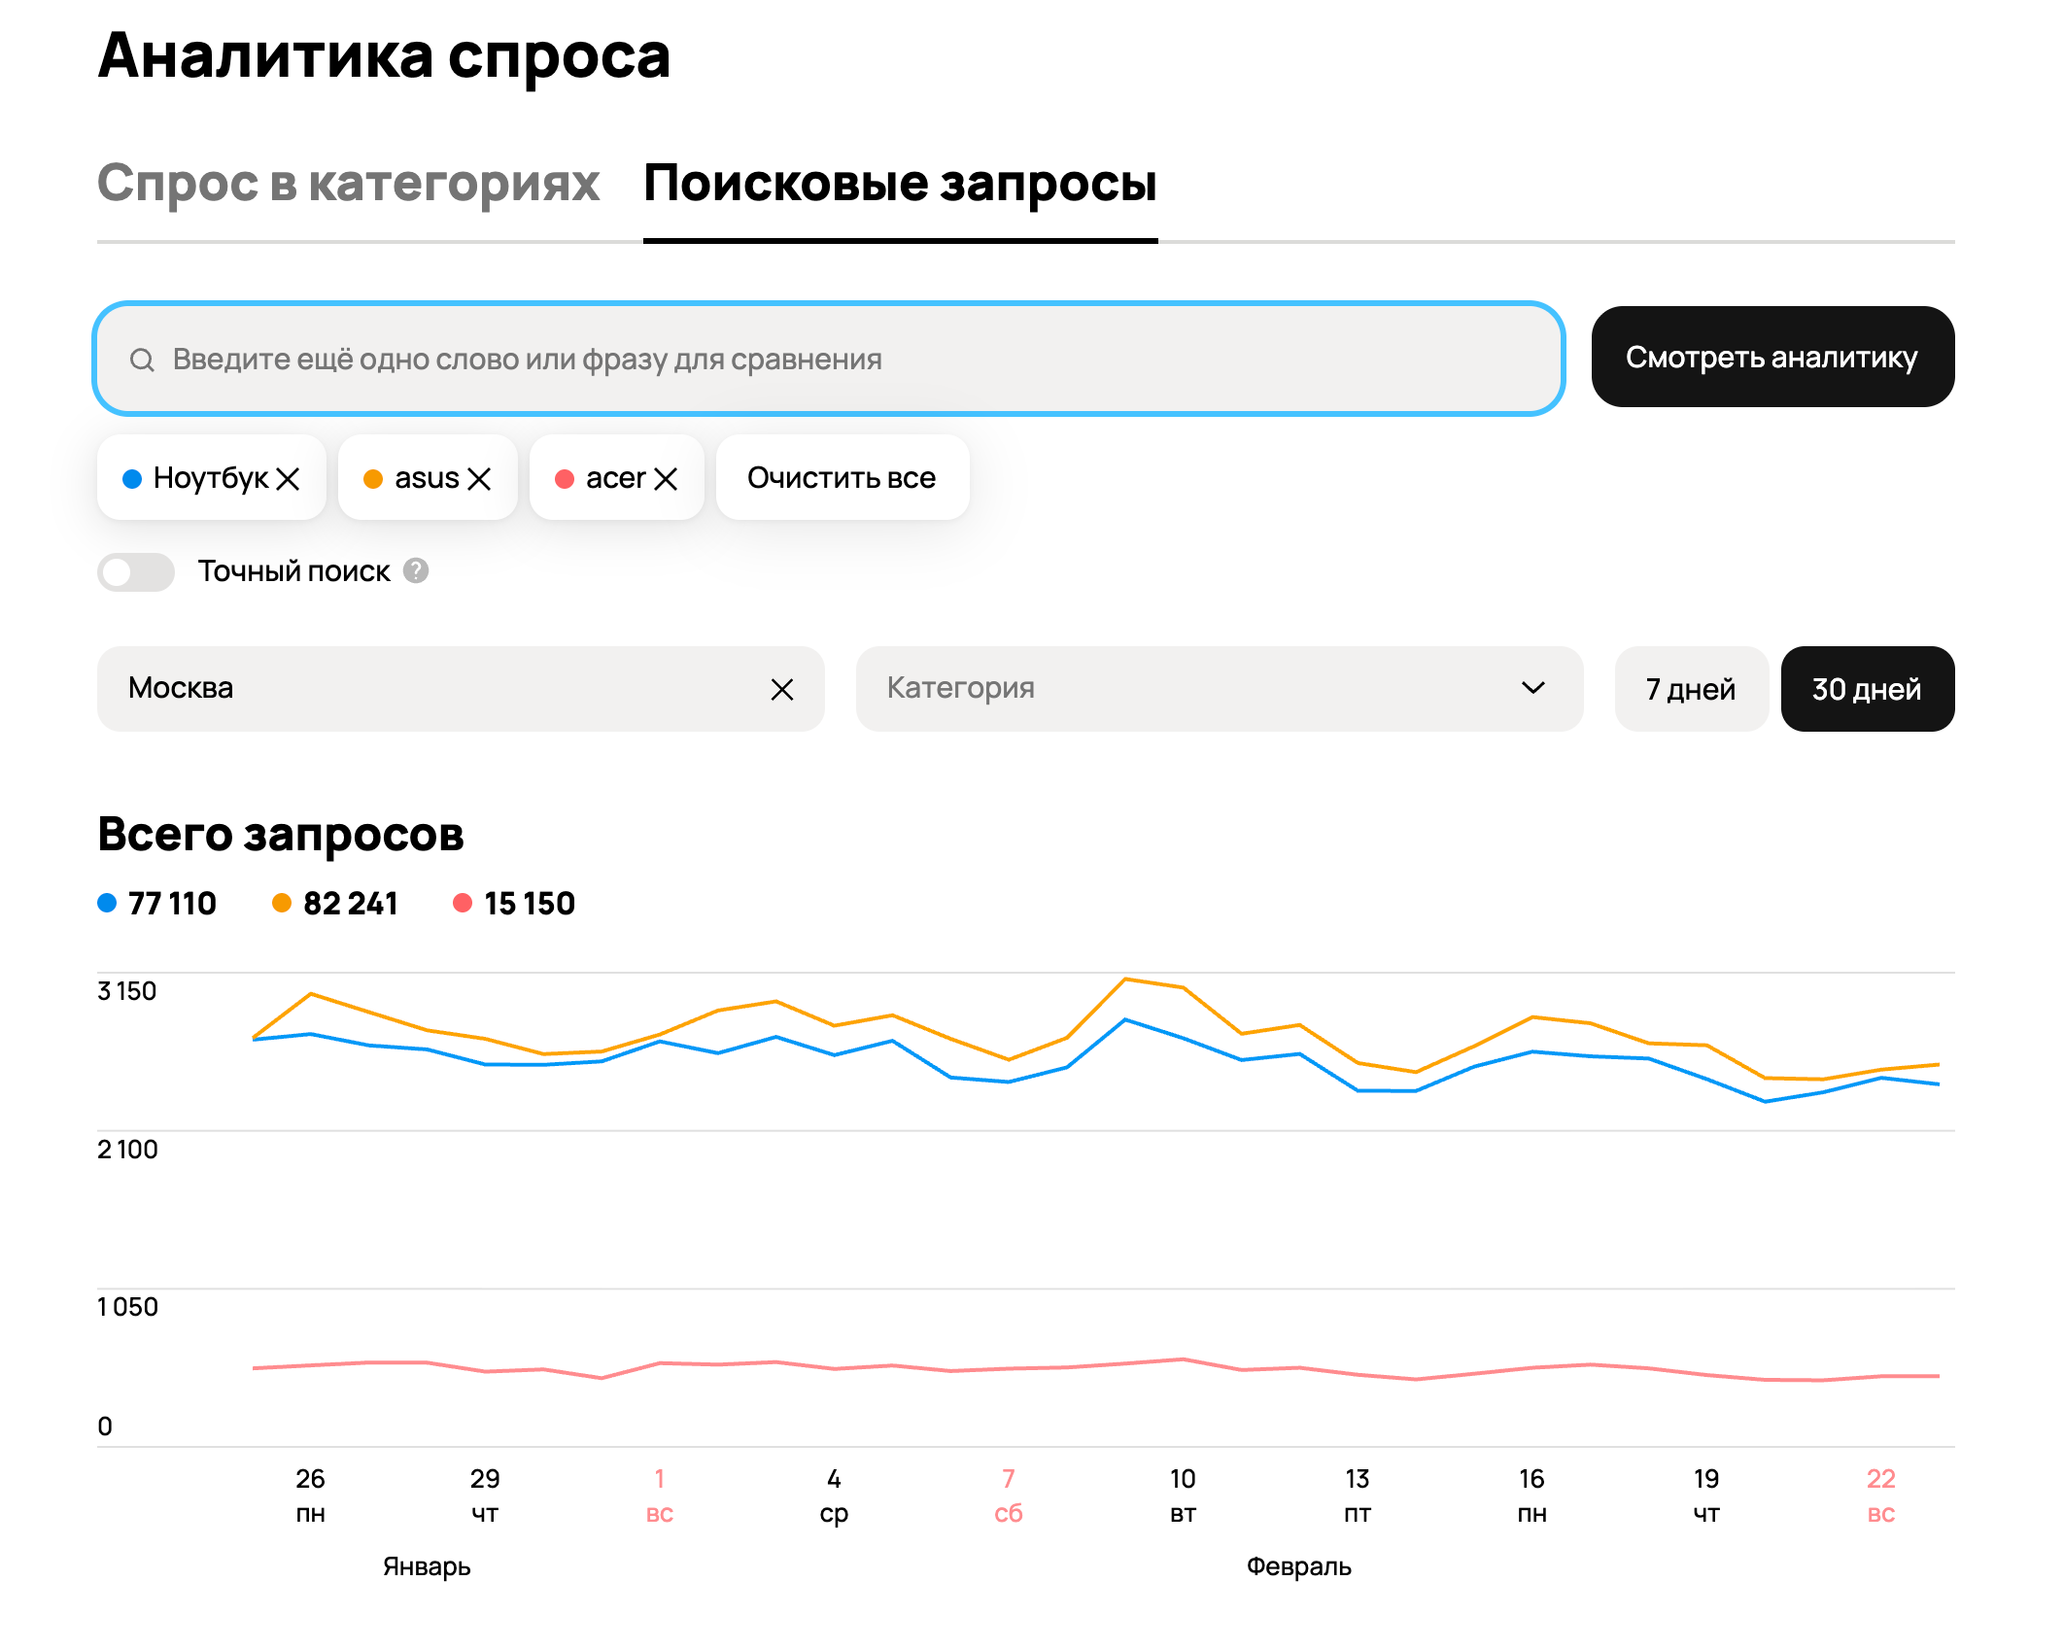Switch to Спрос в категориях tab
2064x1650 pixels.
click(x=348, y=183)
